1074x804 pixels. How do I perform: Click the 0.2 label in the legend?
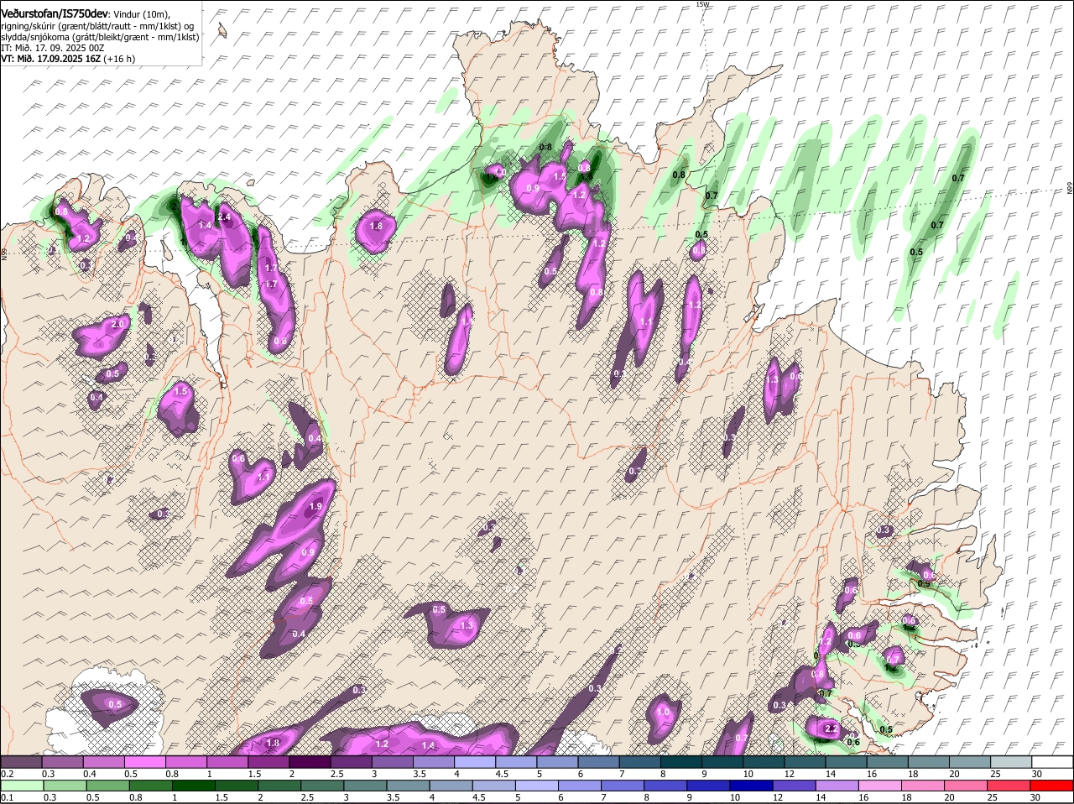coord(7,773)
